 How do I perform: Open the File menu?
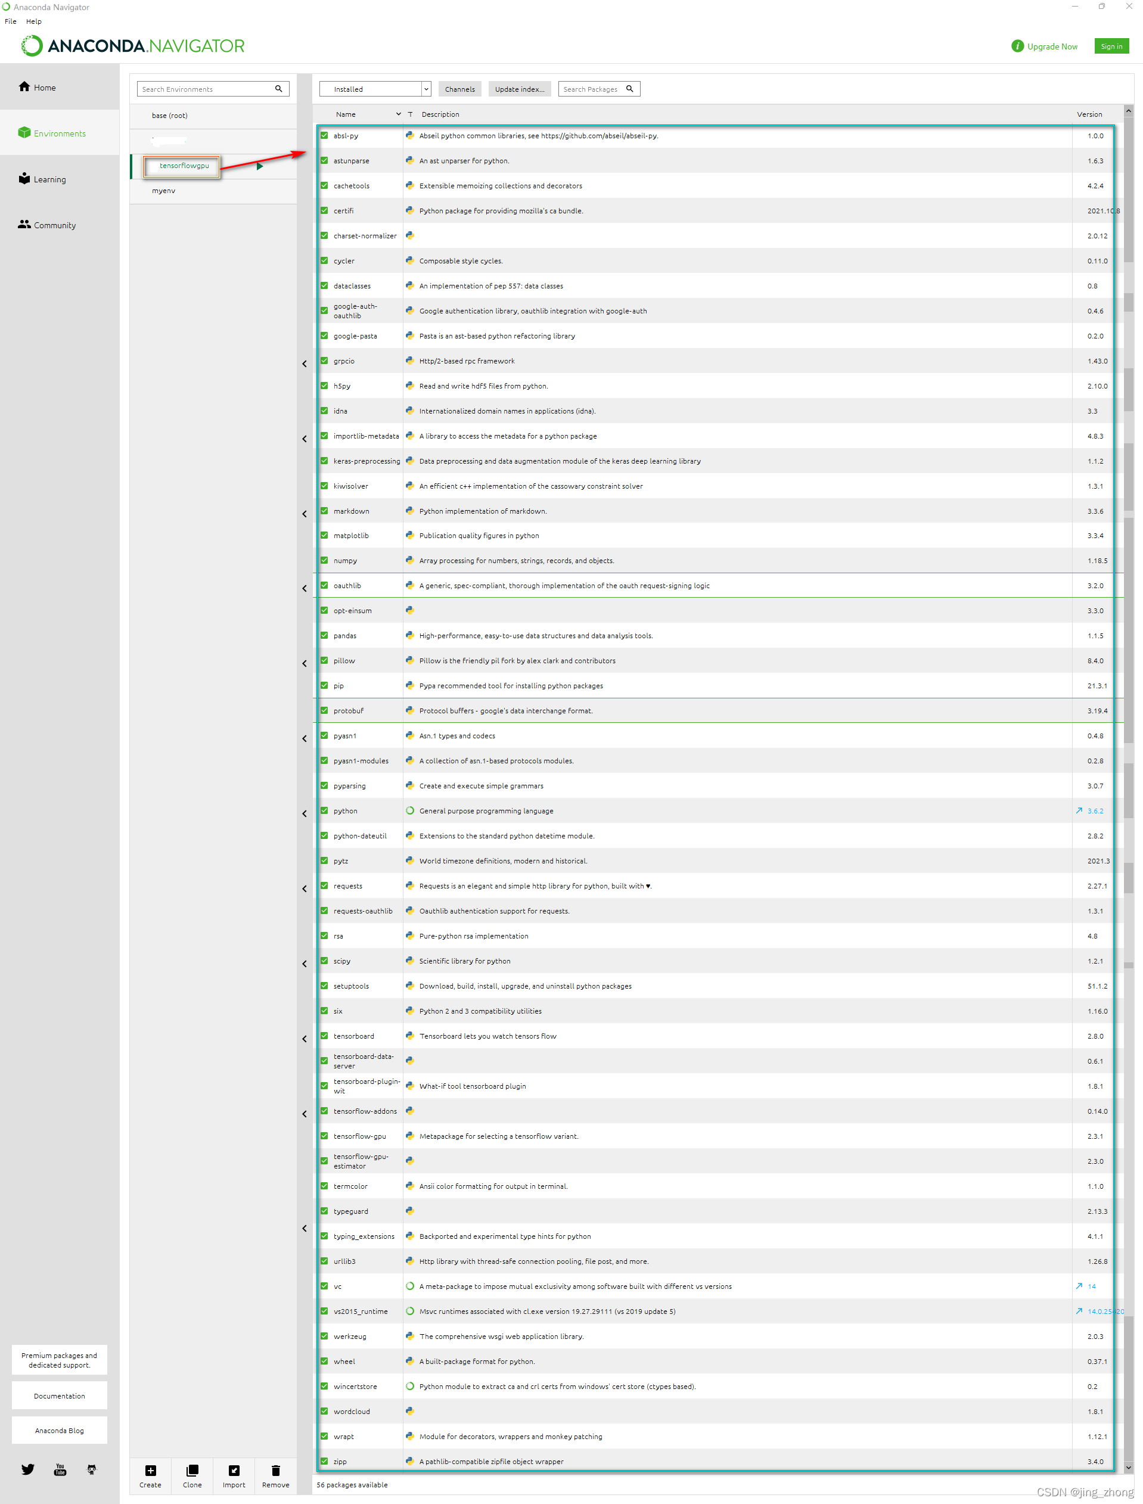pos(10,21)
